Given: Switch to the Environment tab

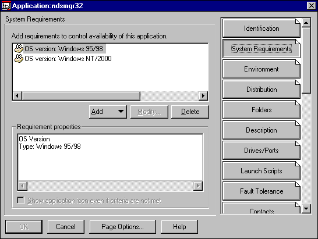Looking at the screenshot, I should coord(261,69).
